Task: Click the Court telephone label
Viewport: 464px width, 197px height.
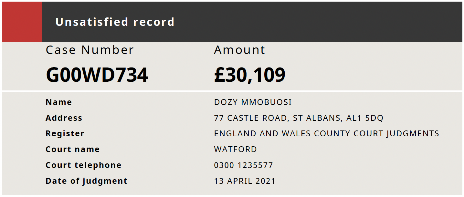Action: 84,165
